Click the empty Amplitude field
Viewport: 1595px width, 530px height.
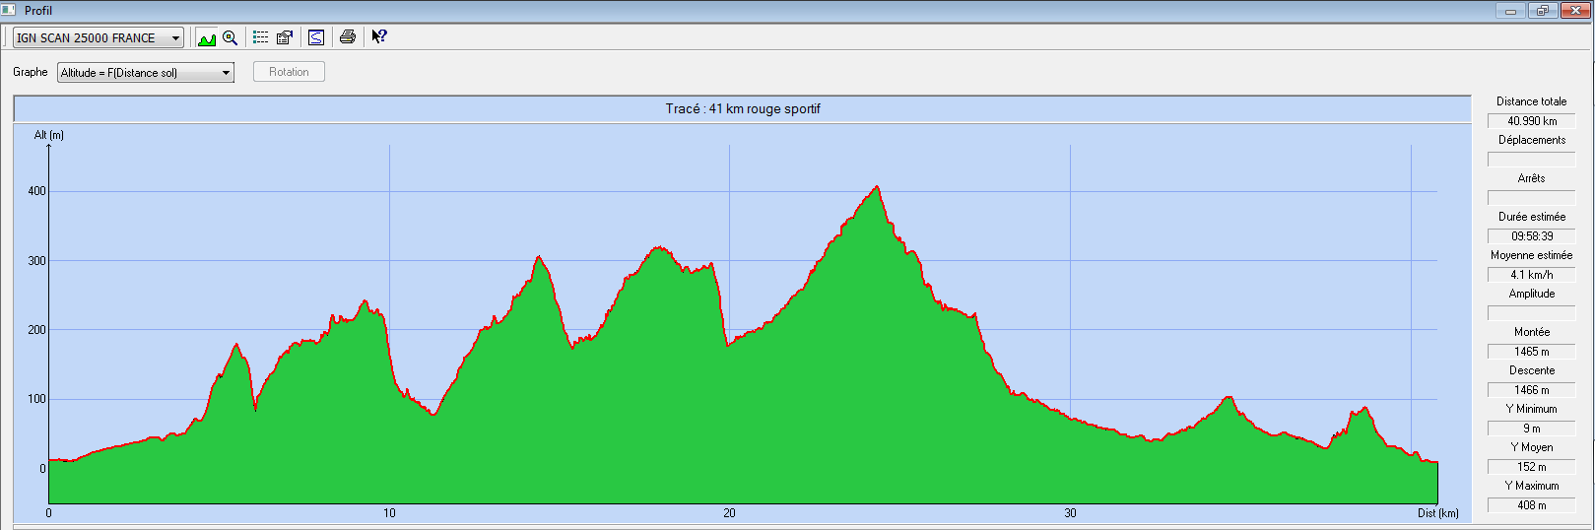click(x=1532, y=313)
